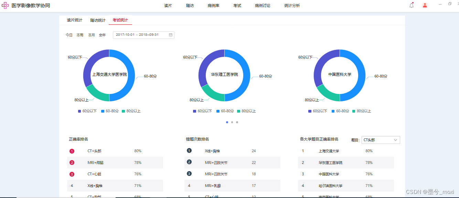
Task: Switch to the 读片统计 tab
Action: tap(75, 20)
